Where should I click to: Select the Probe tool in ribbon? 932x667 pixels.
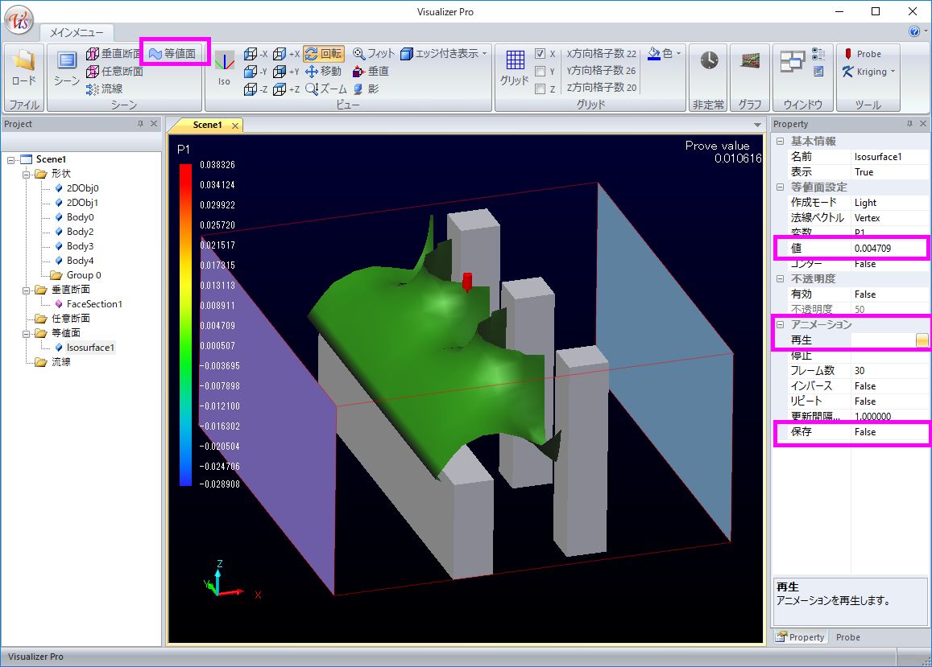point(862,54)
